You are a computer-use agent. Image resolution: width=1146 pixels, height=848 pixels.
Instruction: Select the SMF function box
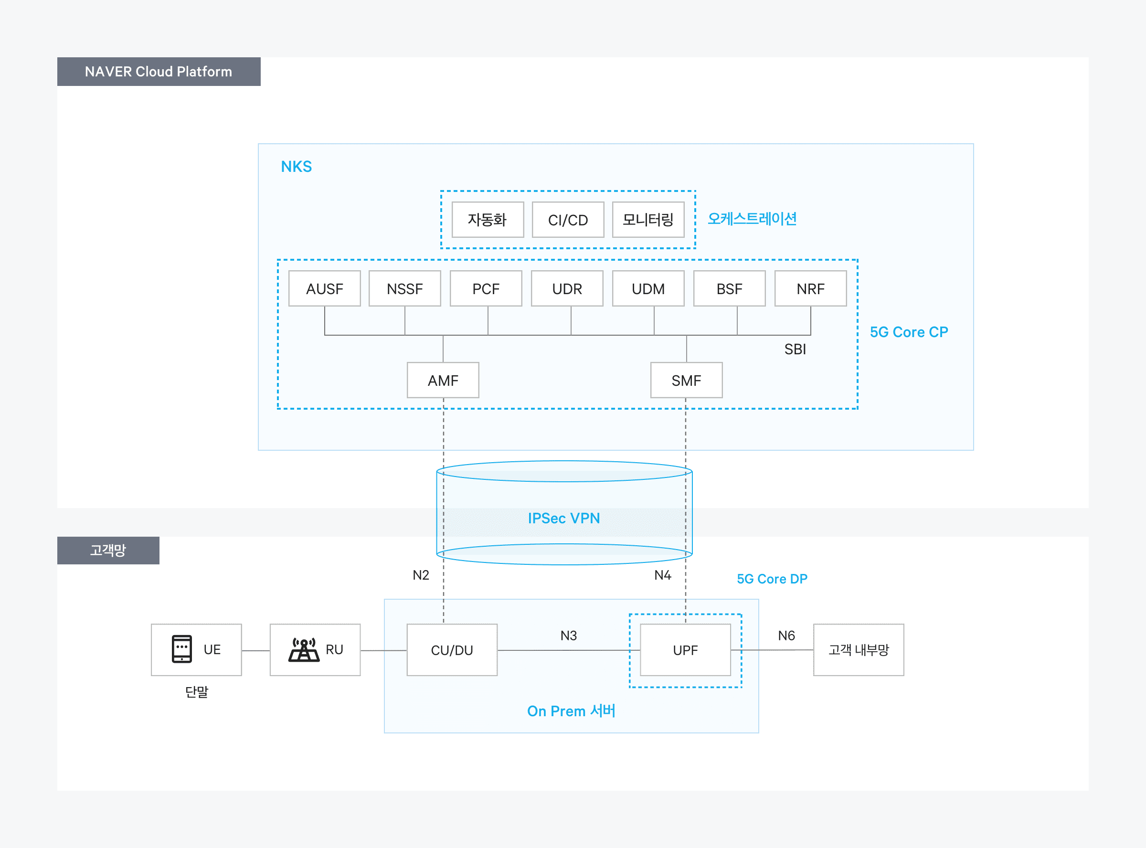point(686,381)
